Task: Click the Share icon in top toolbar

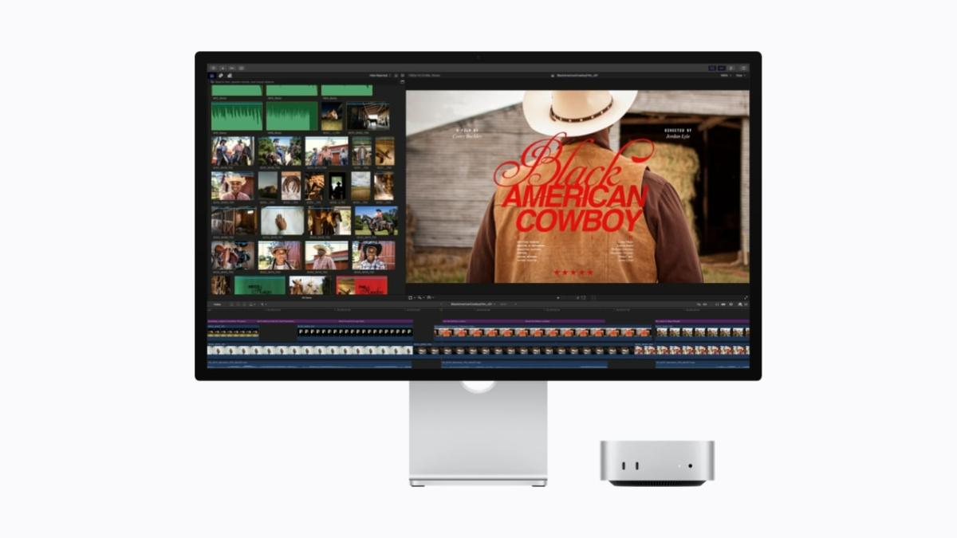Action: click(x=743, y=68)
